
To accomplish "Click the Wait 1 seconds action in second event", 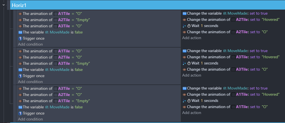I will pyautogui.click(x=201, y=63).
